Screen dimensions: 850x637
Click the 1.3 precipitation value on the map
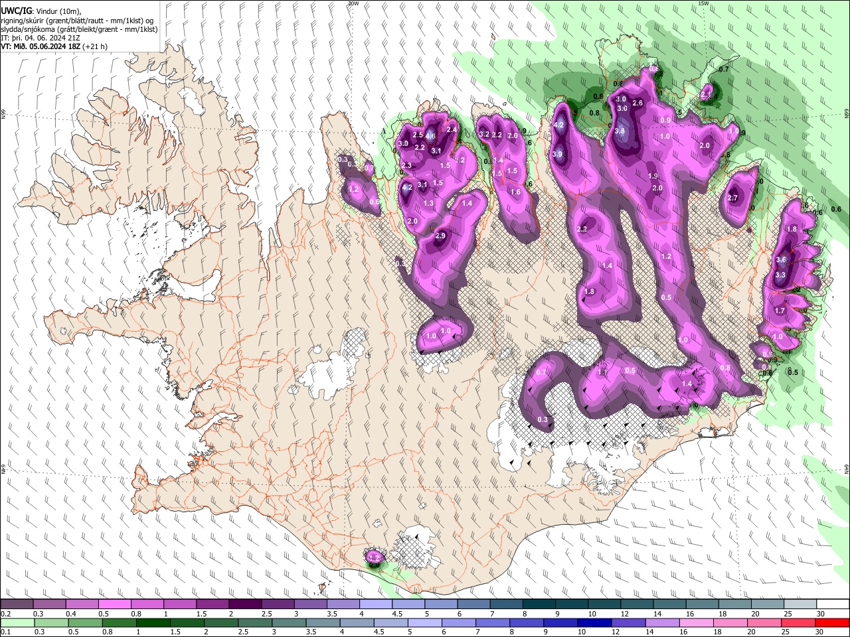pos(428,204)
